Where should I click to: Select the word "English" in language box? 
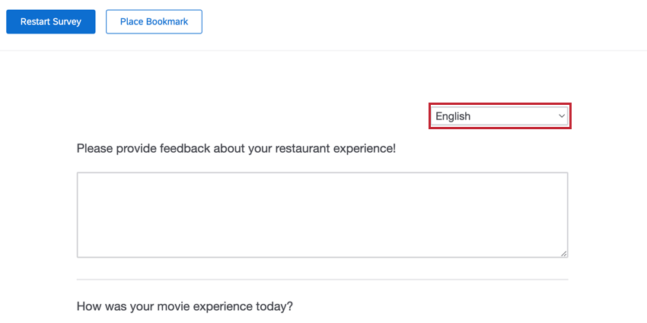pyautogui.click(x=453, y=116)
